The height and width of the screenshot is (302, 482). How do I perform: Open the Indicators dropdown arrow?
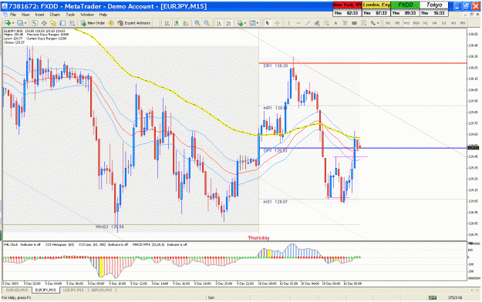(x=245, y=23)
